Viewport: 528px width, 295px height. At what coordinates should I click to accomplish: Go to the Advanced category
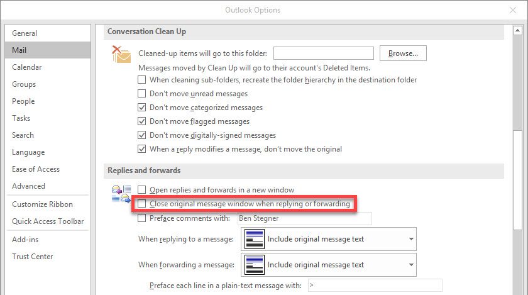coord(48,186)
